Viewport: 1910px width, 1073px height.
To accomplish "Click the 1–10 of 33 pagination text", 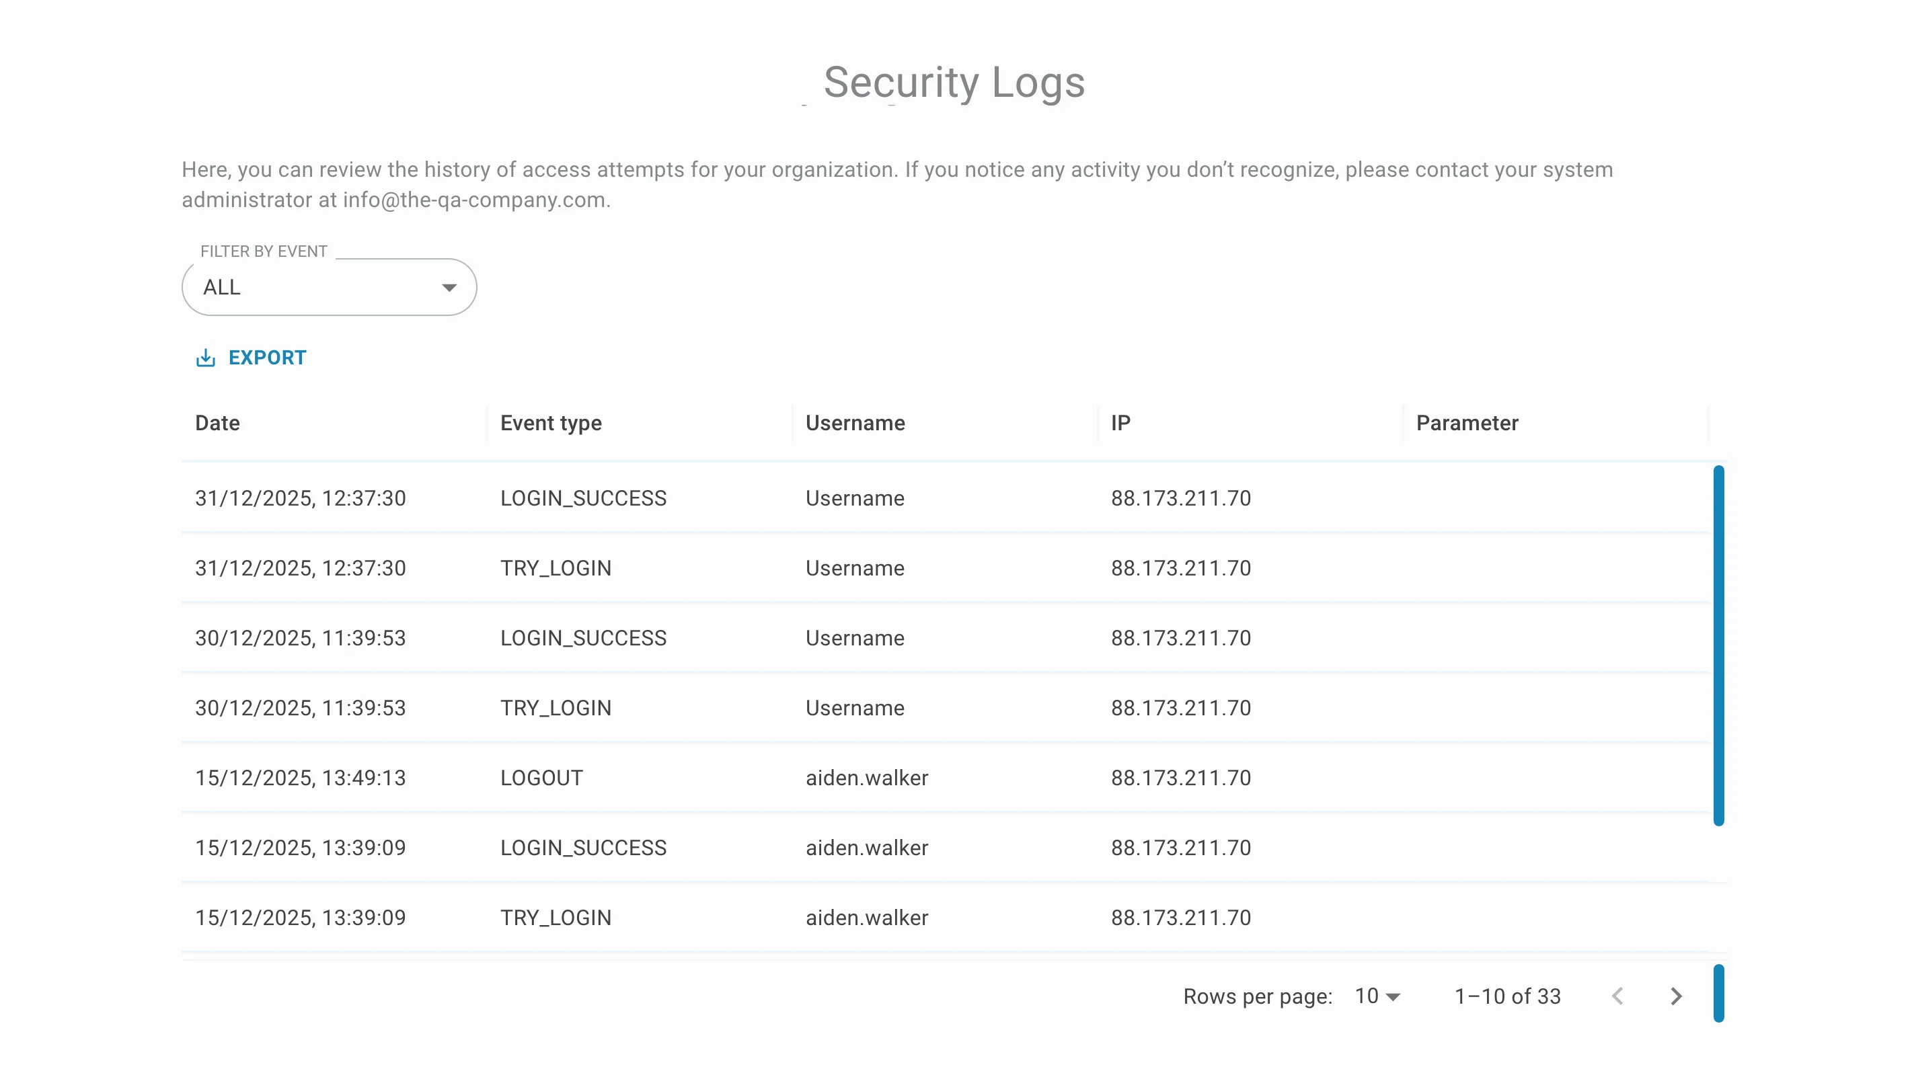I will pyautogui.click(x=1507, y=996).
